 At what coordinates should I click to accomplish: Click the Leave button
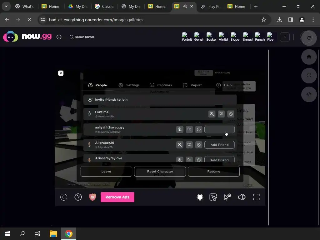pyautogui.click(x=106, y=172)
